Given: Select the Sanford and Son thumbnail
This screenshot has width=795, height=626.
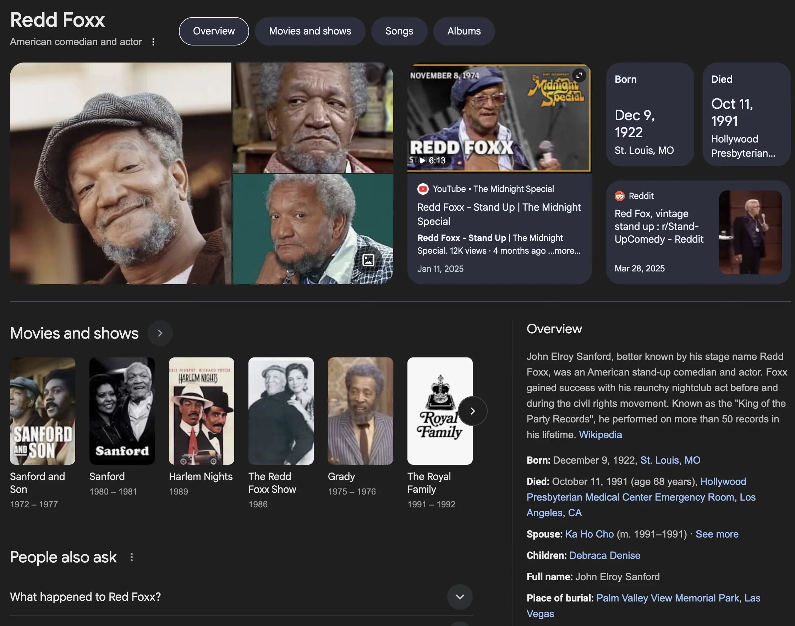Looking at the screenshot, I should pyautogui.click(x=43, y=411).
